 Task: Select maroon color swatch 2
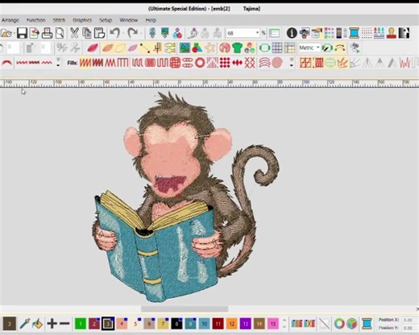[94, 324]
